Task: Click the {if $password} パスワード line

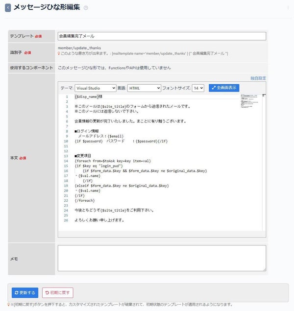Action: pos(121,141)
